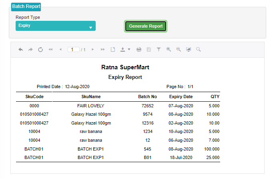This screenshot has height=179, width=273.
Task: Open the report filter funnel icon
Action: tap(159, 49)
